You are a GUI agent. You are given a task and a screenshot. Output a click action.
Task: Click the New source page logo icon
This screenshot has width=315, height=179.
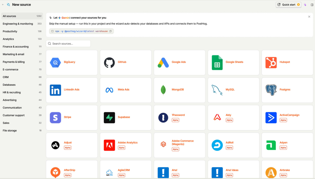click(x=8, y=5)
